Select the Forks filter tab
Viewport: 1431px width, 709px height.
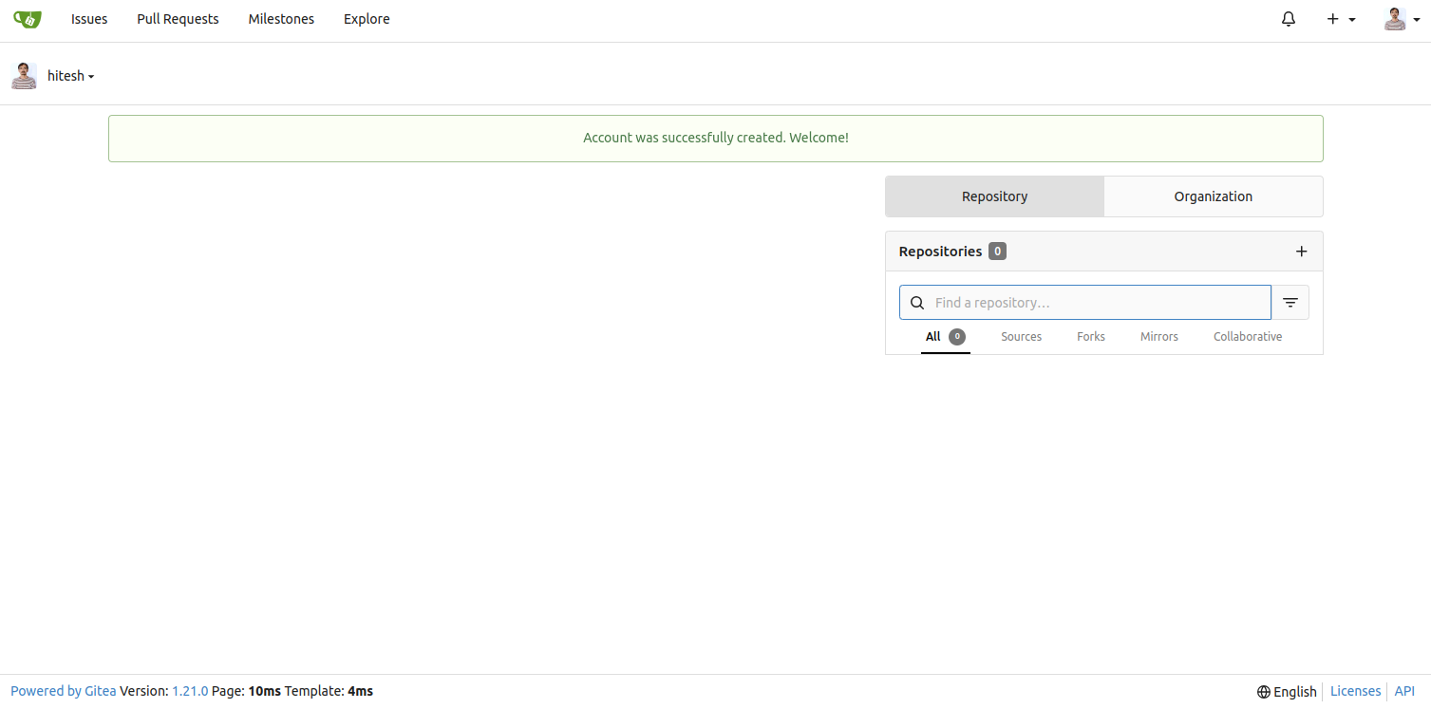(x=1091, y=337)
